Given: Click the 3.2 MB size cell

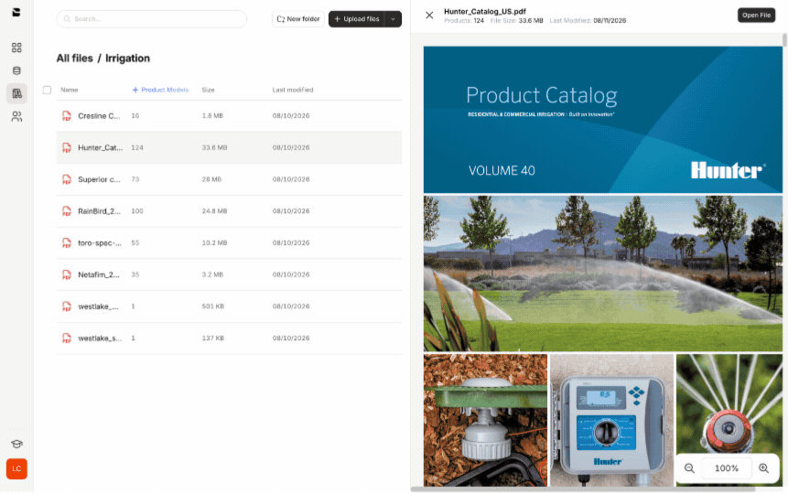Looking at the screenshot, I should pyautogui.click(x=212, y=274).
